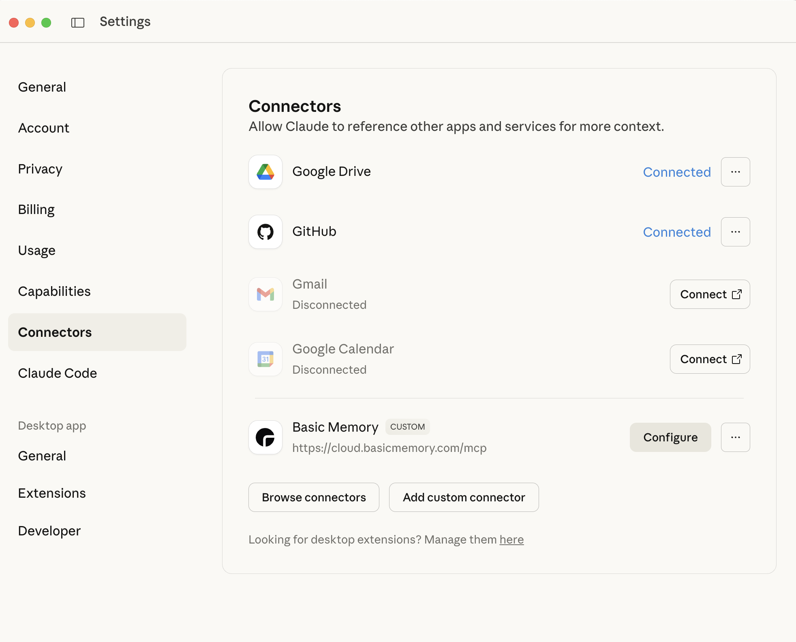The image size is (796, 642).
Task: Switch to the Connectors settings section
Action: point(55,332)
